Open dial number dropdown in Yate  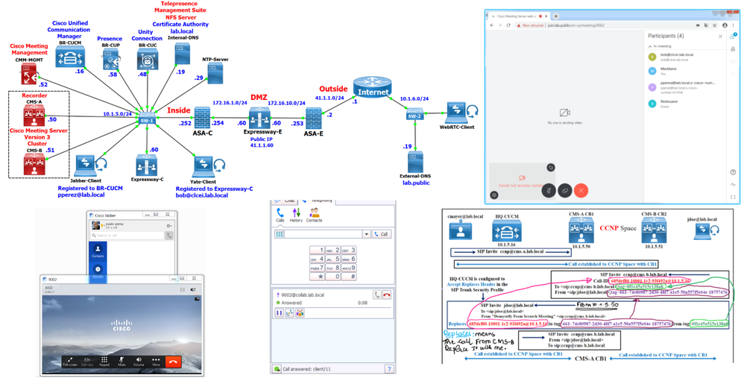(x=366, y=234)
